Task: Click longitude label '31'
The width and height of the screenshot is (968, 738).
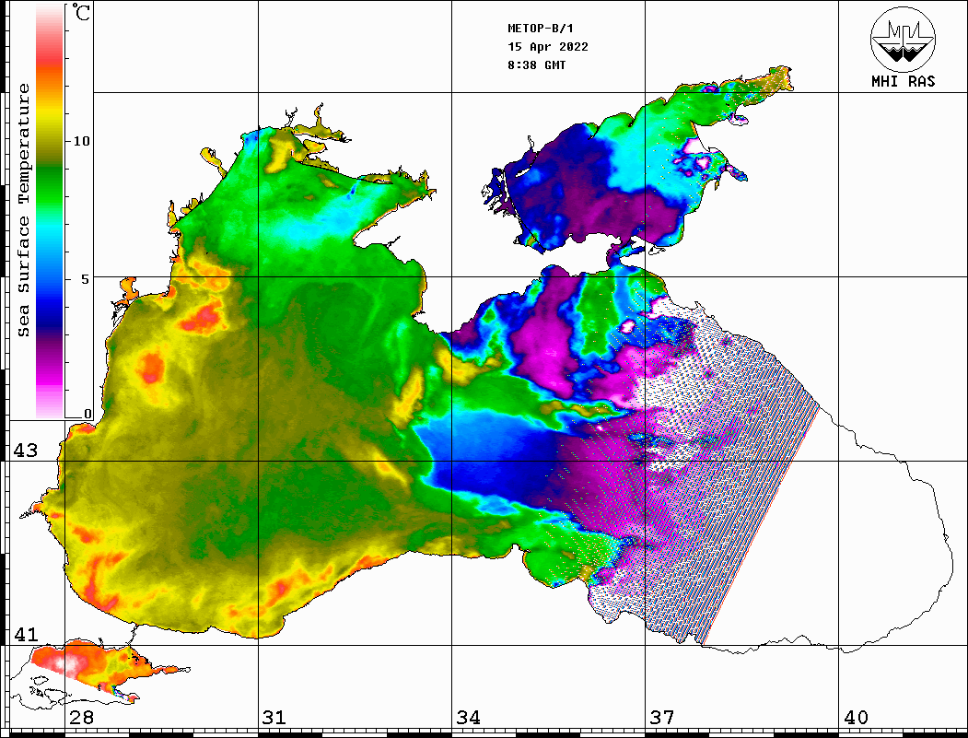Action: [274, 717]
